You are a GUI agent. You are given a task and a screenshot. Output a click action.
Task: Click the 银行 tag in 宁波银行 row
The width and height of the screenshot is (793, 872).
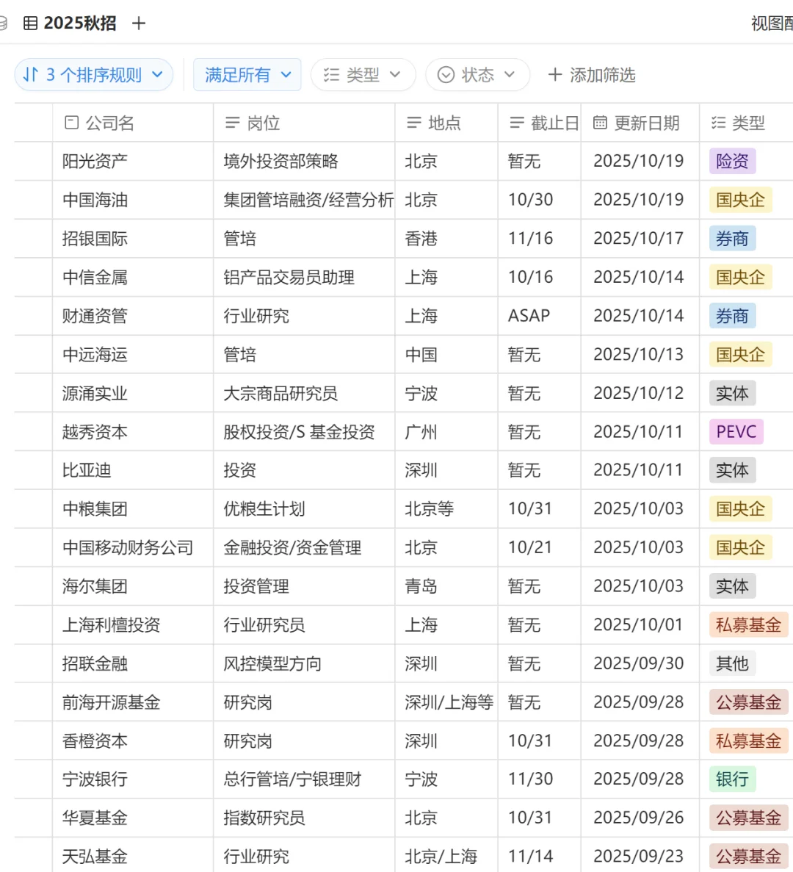pyautogui.click(x=732, y=779)
